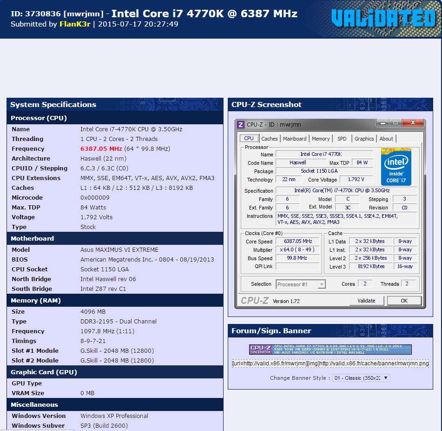Image resolution: width=442 pixels, height=431 pixels.
Task: Click the Core Voltage field 1.792 V
Action: [356, 180]
